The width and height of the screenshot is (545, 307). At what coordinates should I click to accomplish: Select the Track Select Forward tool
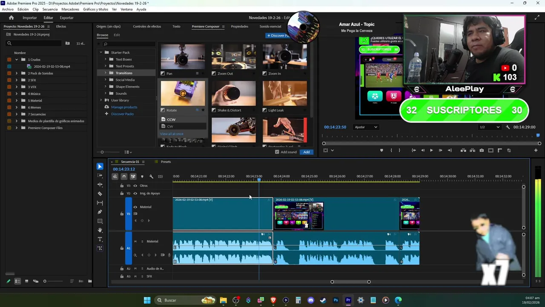click(x=100, y=176)
